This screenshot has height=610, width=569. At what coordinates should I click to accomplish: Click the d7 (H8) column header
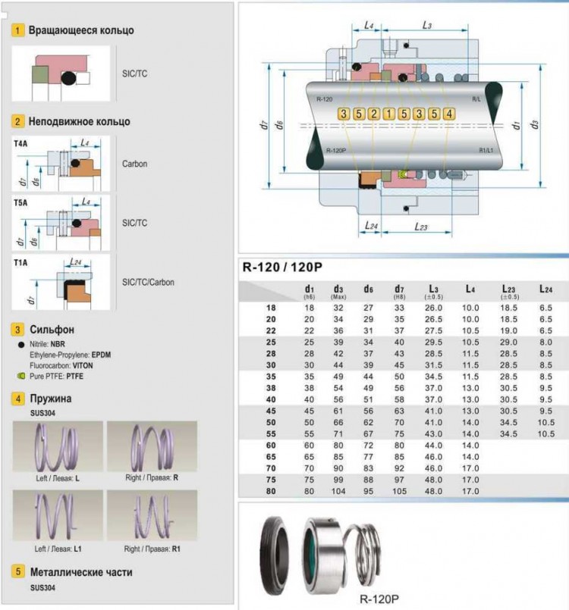point(399,292)
